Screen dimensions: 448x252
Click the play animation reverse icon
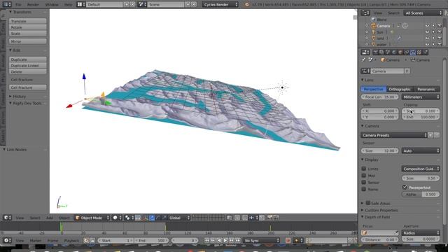[219, 241]
